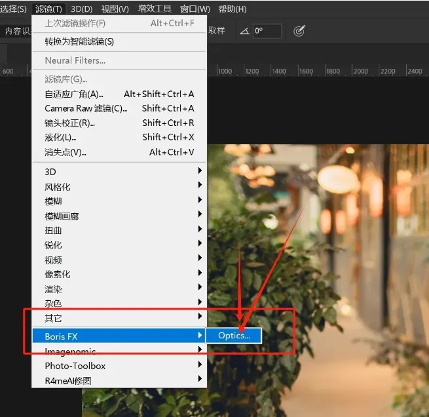This screenshot has height=417, width=429.
Task: Expand the 3D filter submenu
Action: pos(119,172)
